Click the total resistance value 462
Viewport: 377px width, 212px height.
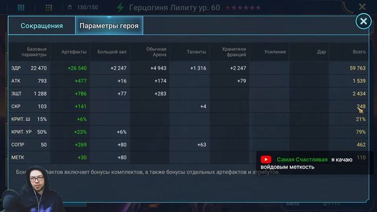click(x=361, y=145)
